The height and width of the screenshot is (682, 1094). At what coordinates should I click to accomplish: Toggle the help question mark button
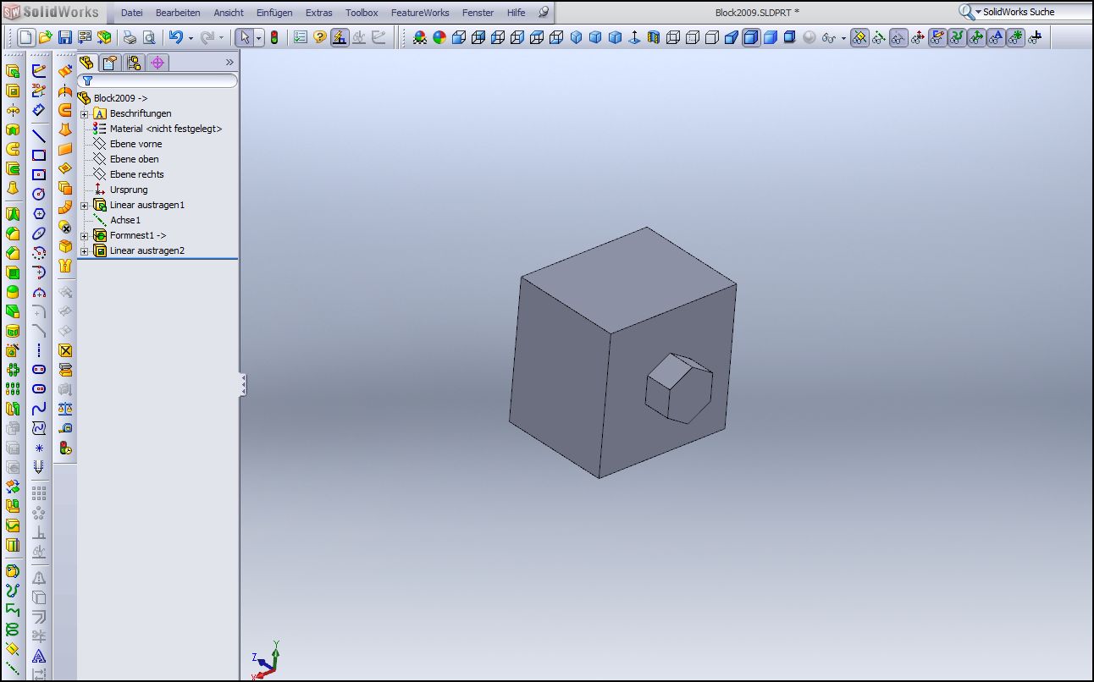click(320, 37)
